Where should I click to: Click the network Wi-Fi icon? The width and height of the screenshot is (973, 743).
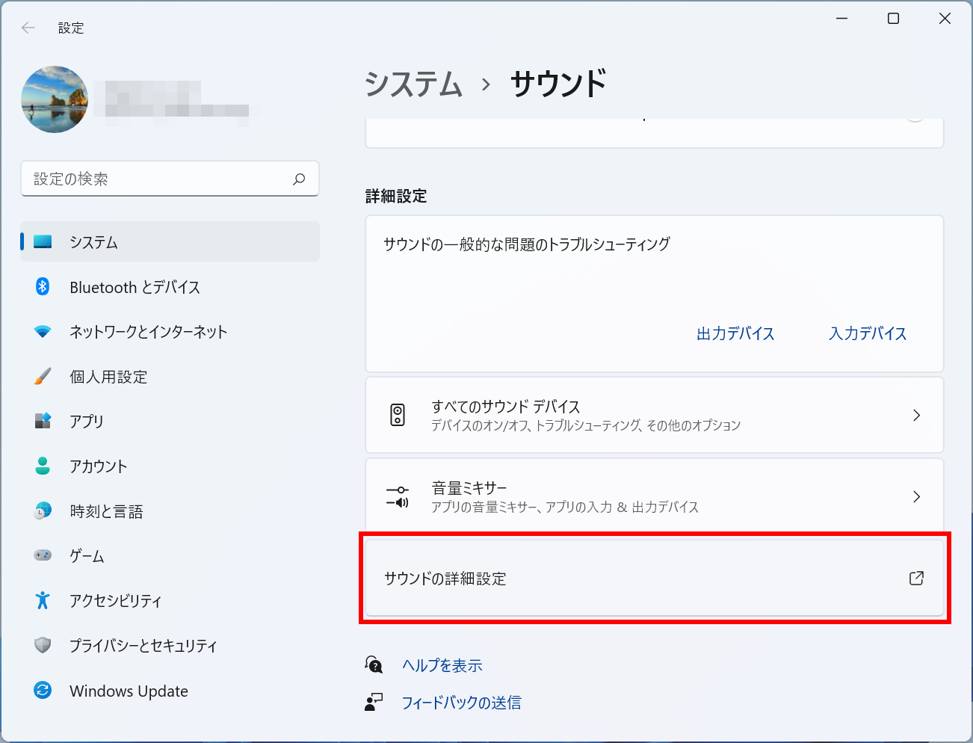coord(43,332)
